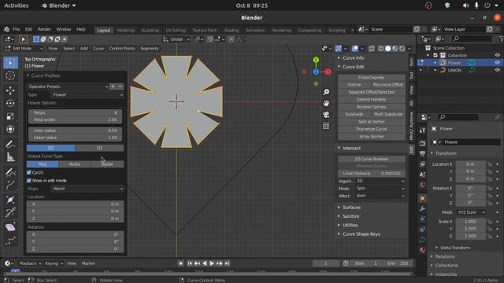Jump to timeline end button
This screenshot has height=283, width=504.
point(227,263)
